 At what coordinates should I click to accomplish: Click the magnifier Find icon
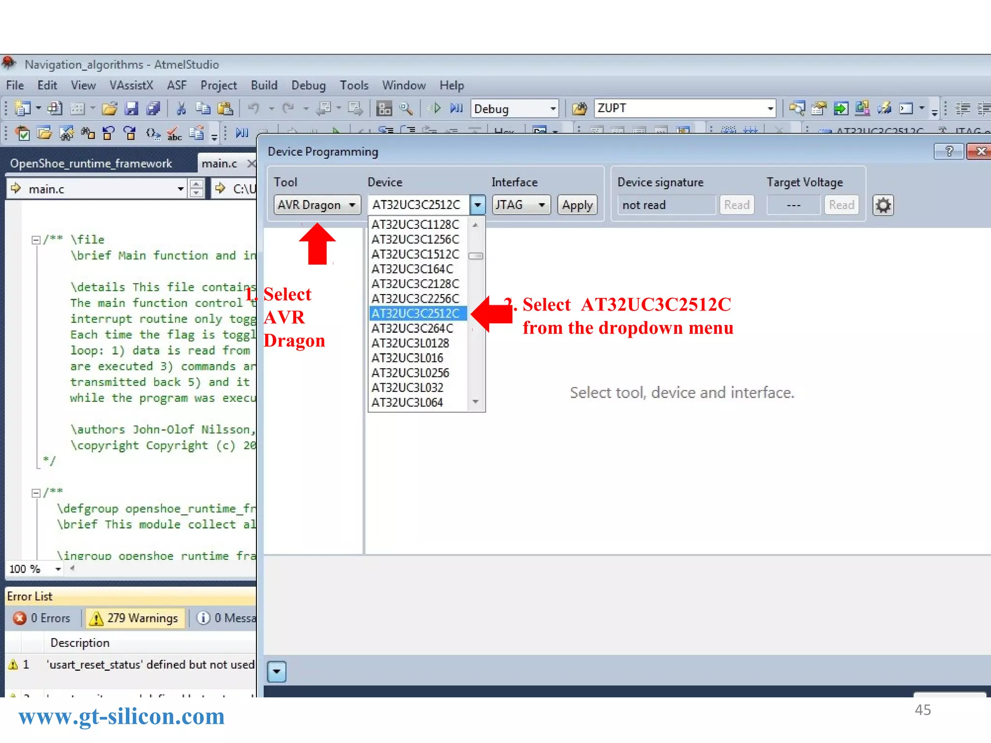pos(406,108)
